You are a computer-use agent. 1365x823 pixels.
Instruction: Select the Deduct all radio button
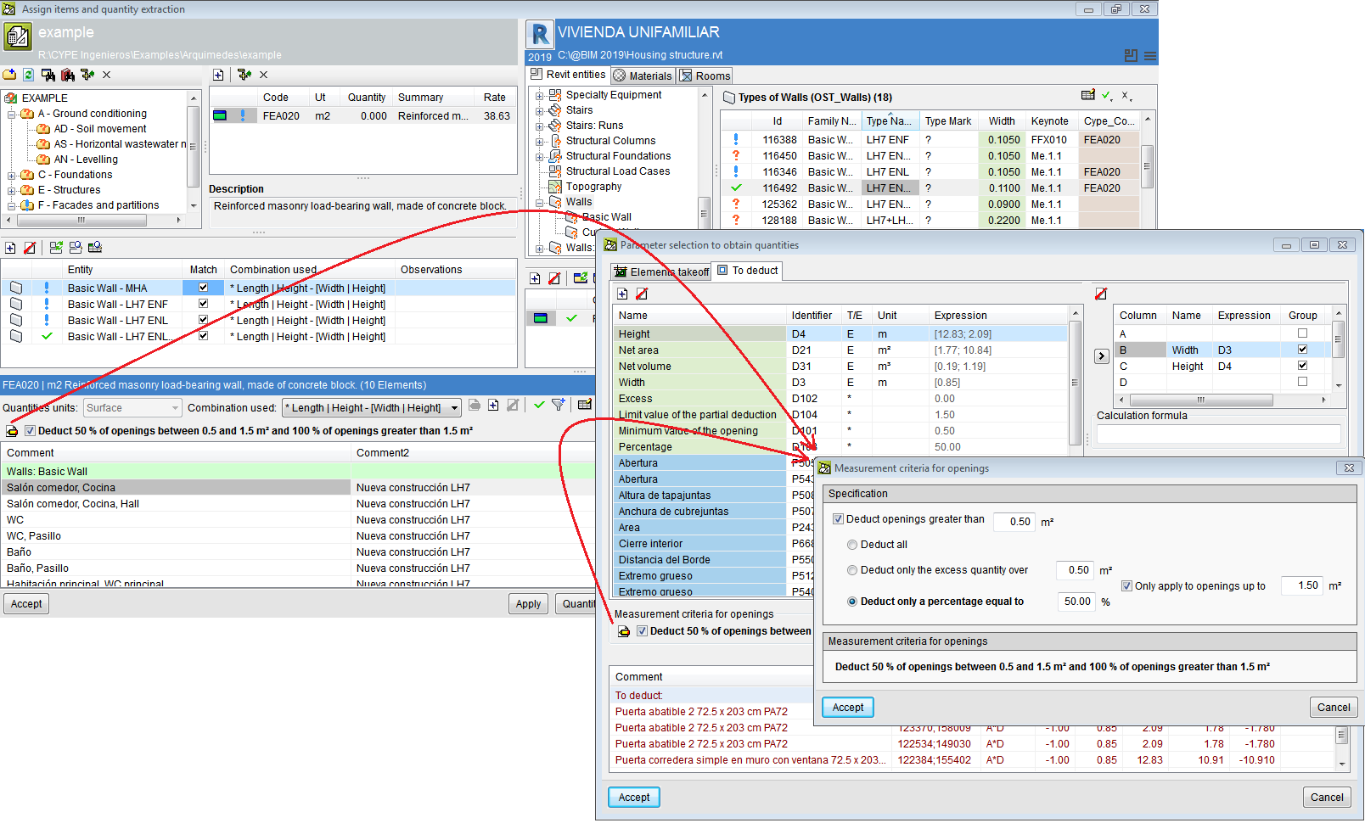pos(852,545)
